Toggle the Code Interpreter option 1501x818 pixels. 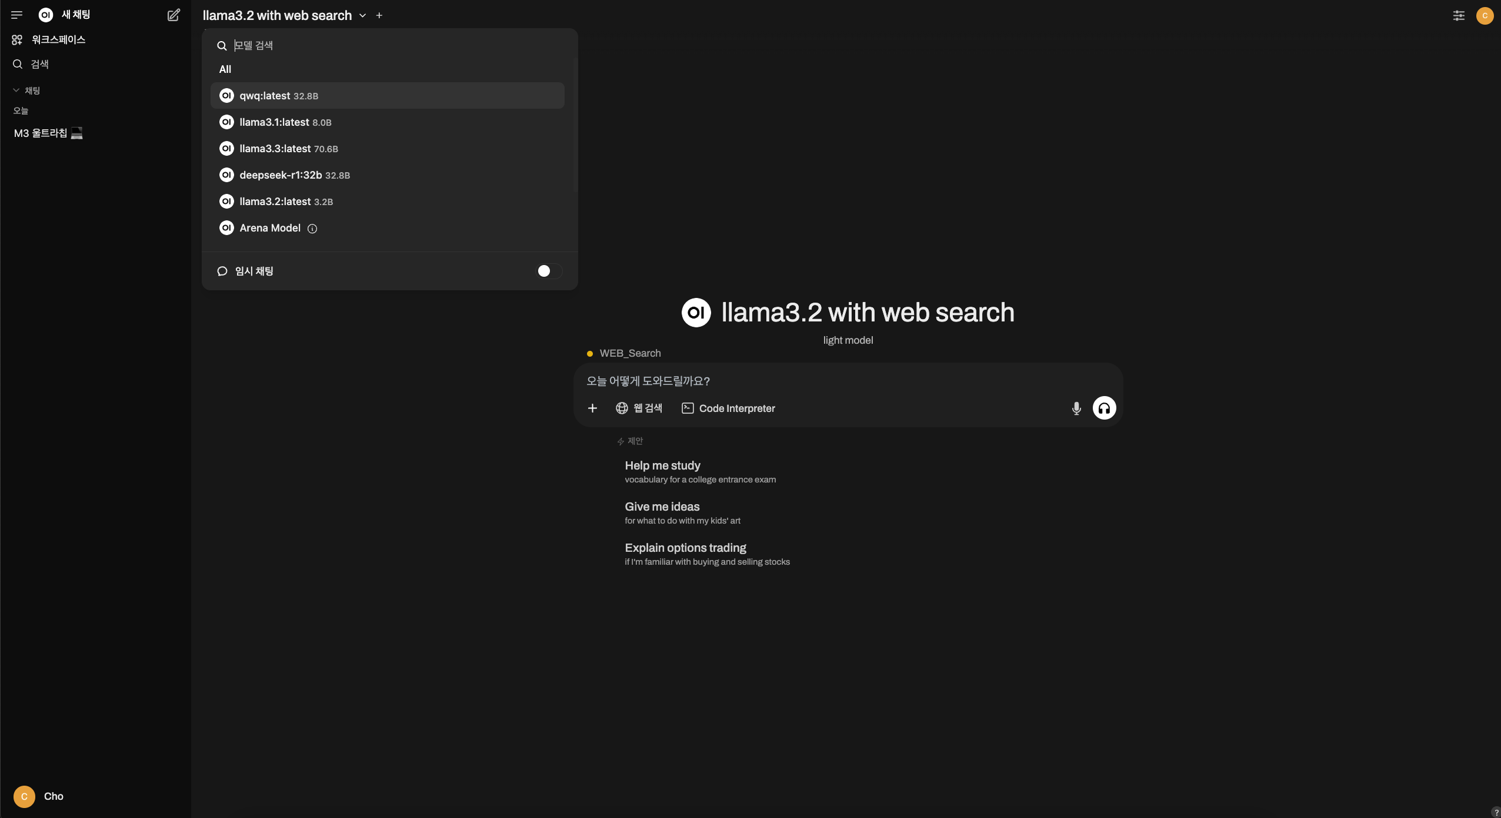click(728, 408)
